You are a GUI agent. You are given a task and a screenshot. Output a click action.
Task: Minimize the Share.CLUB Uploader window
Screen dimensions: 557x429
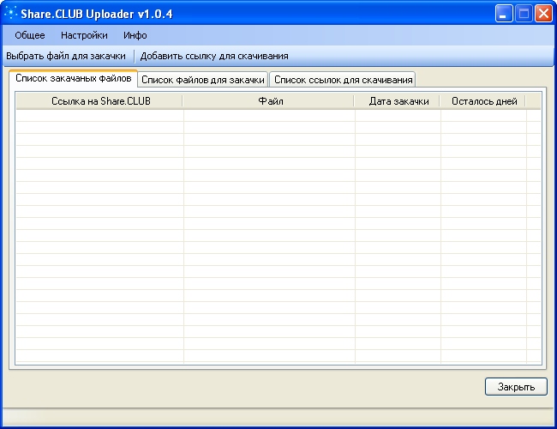click(x=504, y=14)
